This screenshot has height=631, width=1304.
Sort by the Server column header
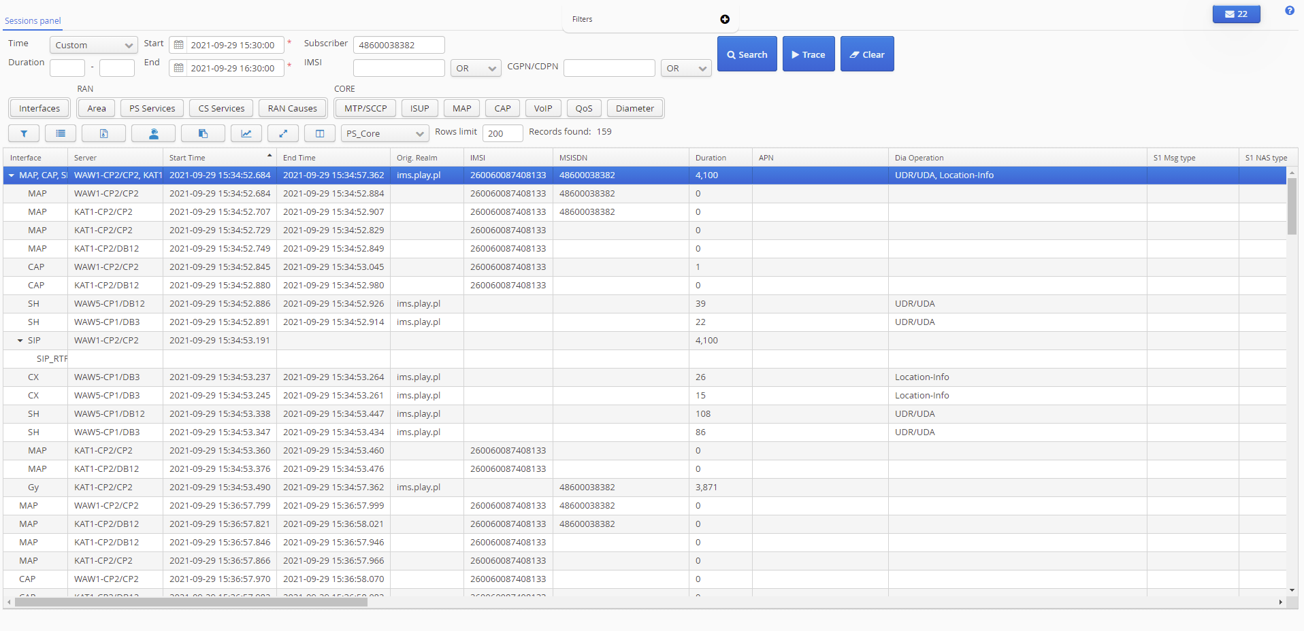pyautogui.click(x=115, y=158)
